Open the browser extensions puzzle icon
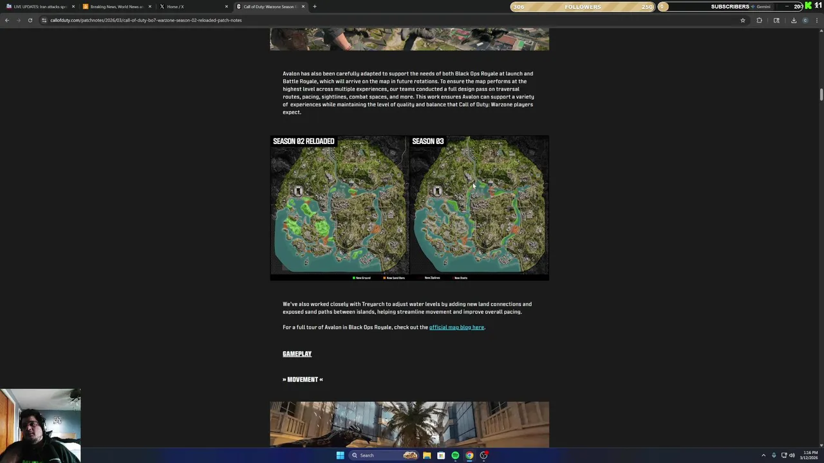The width and height of the screenshot is (824, 463). pyautogui.click(x=759, y=20)
